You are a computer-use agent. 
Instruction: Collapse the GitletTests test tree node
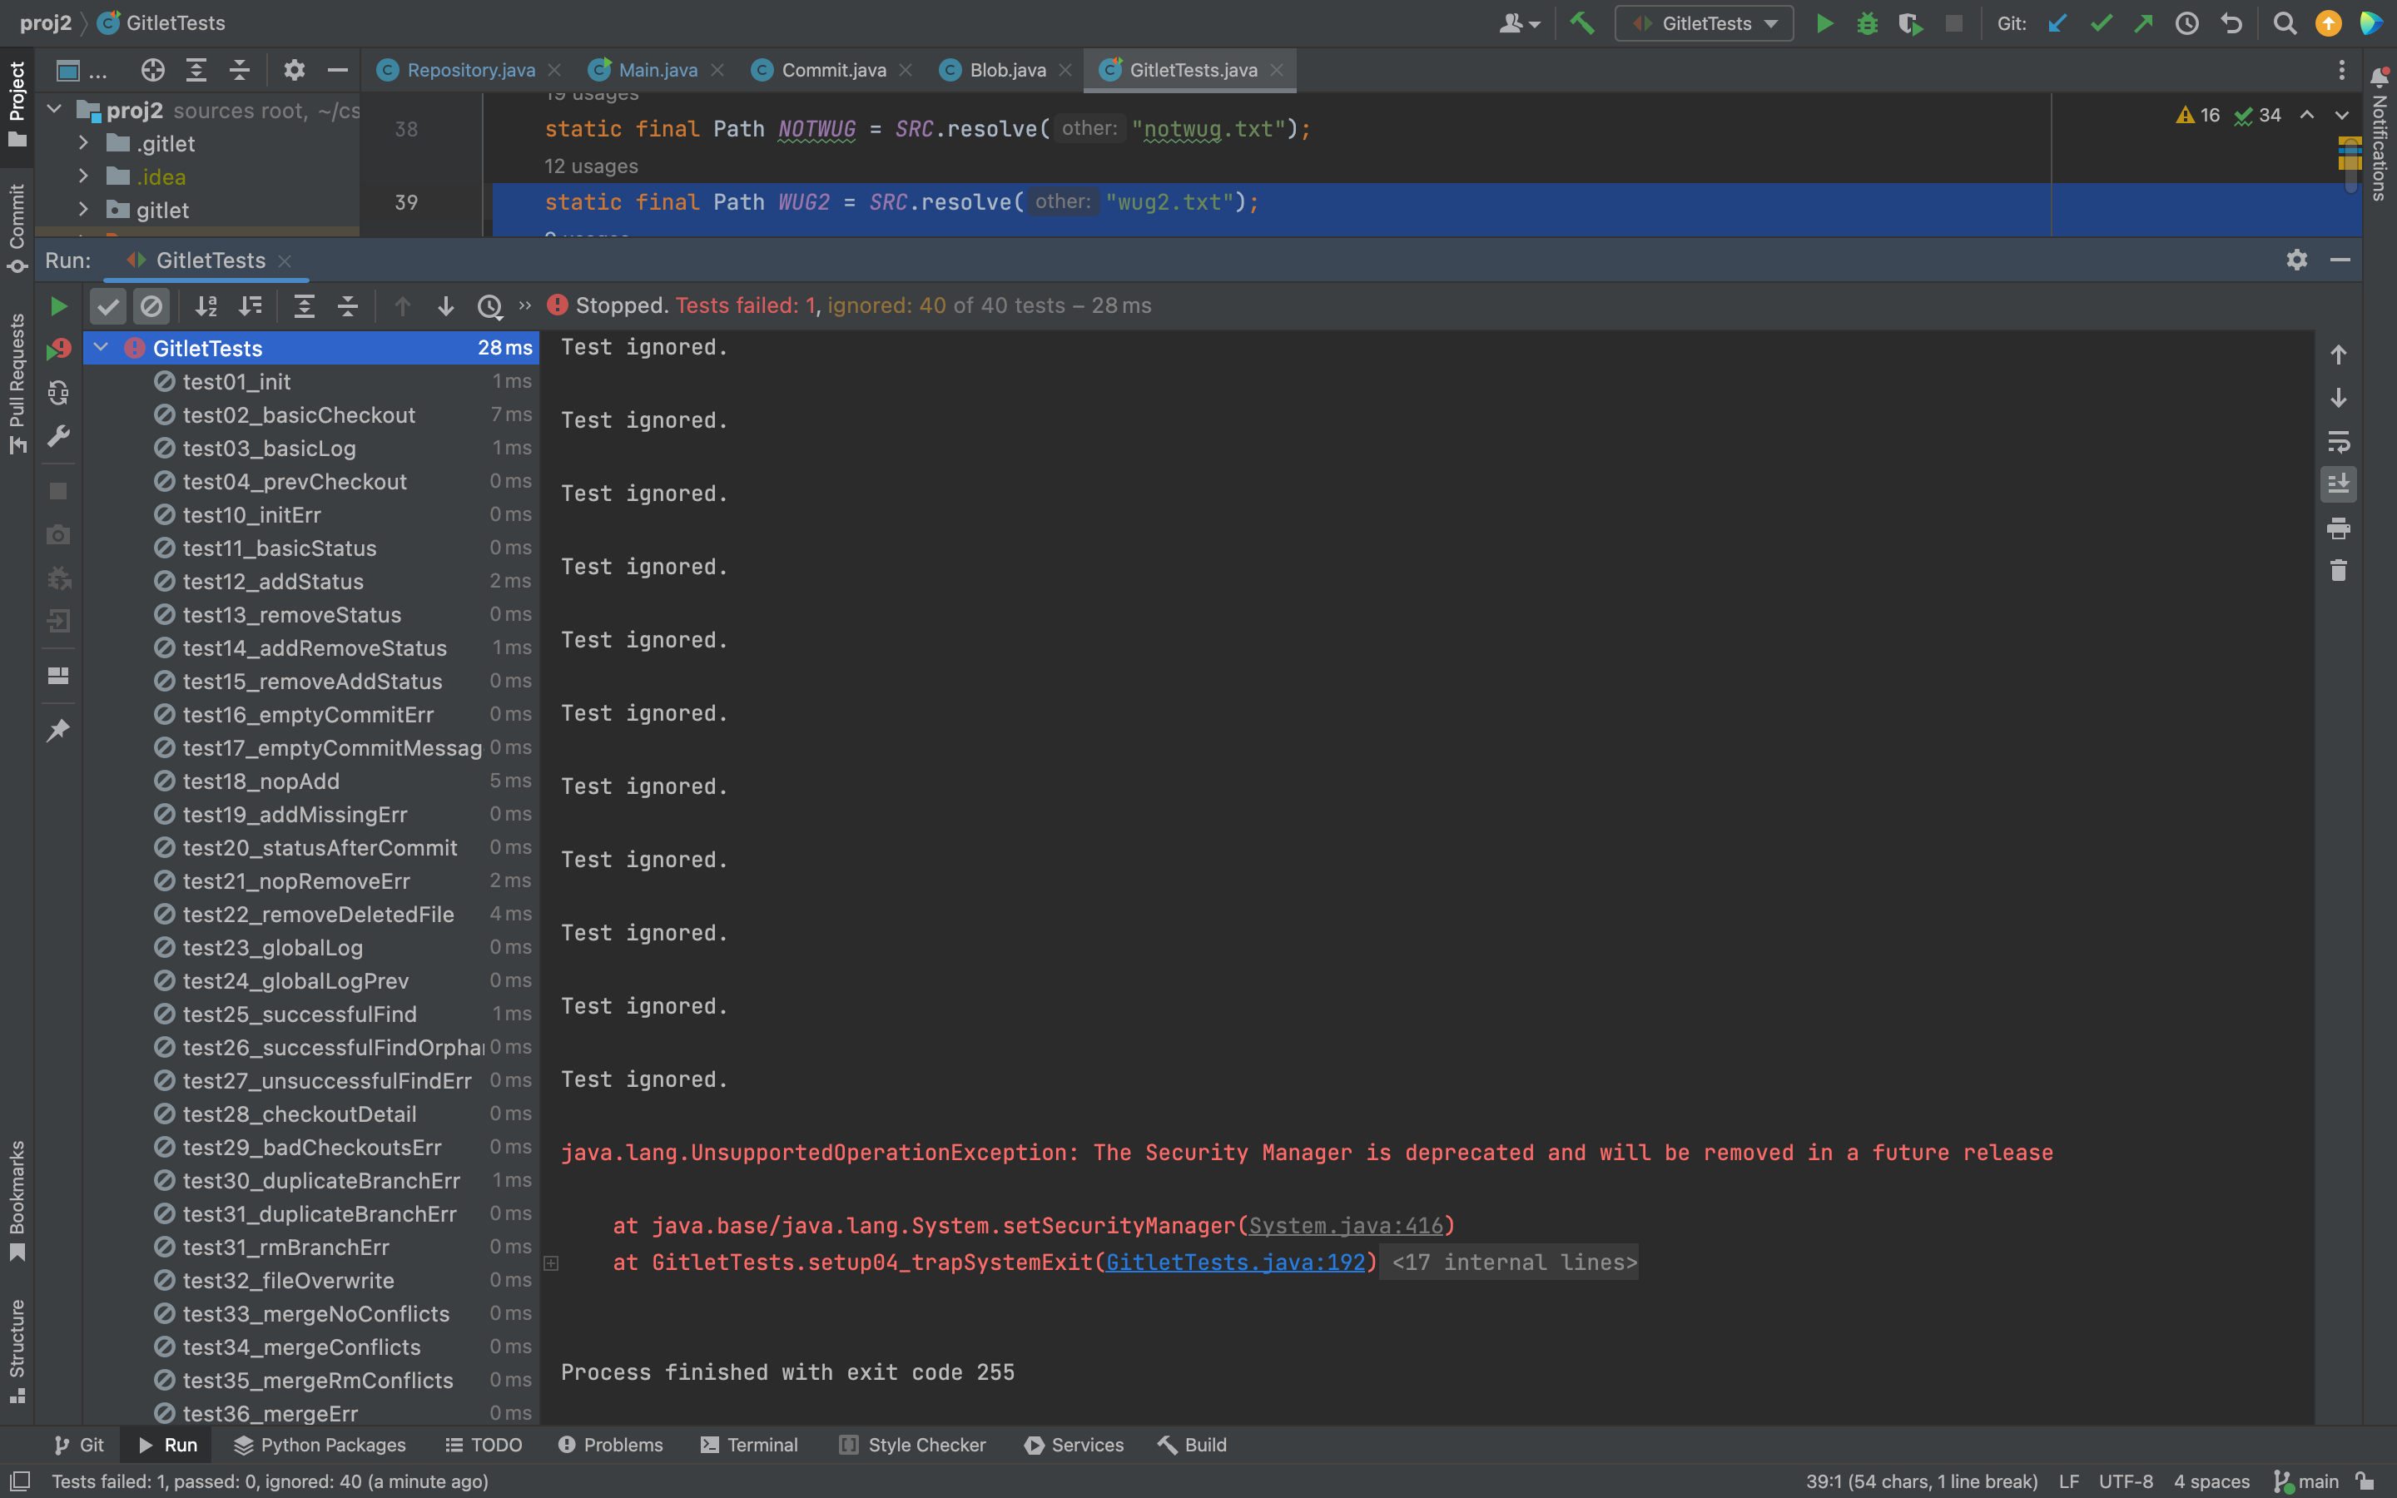(x=101, y=348)
